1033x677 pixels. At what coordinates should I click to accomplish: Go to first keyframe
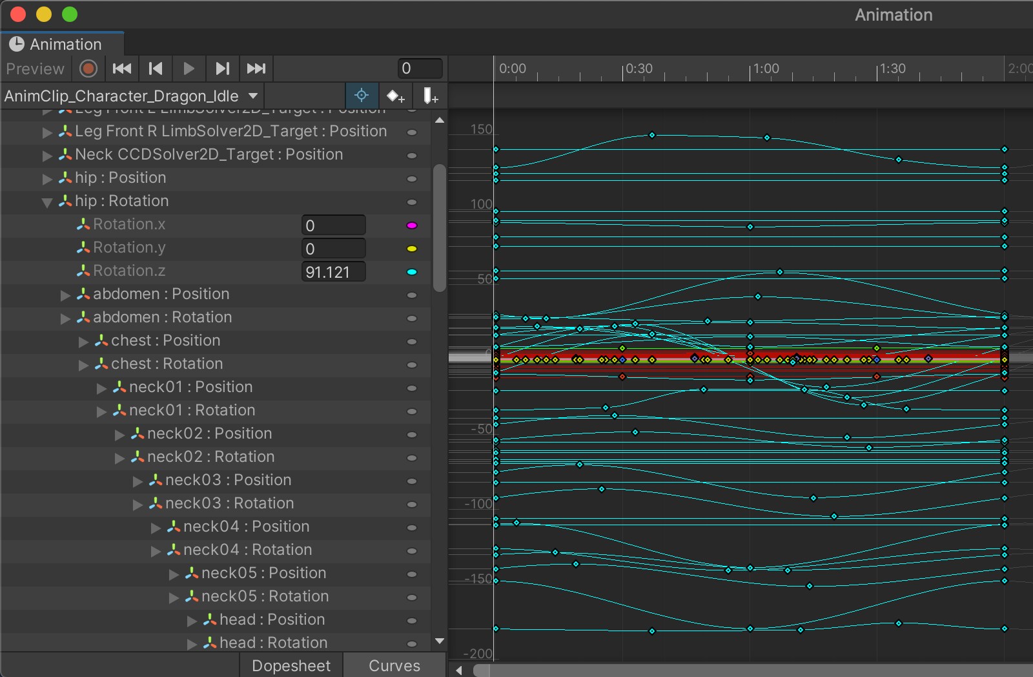tap(122, 68)
